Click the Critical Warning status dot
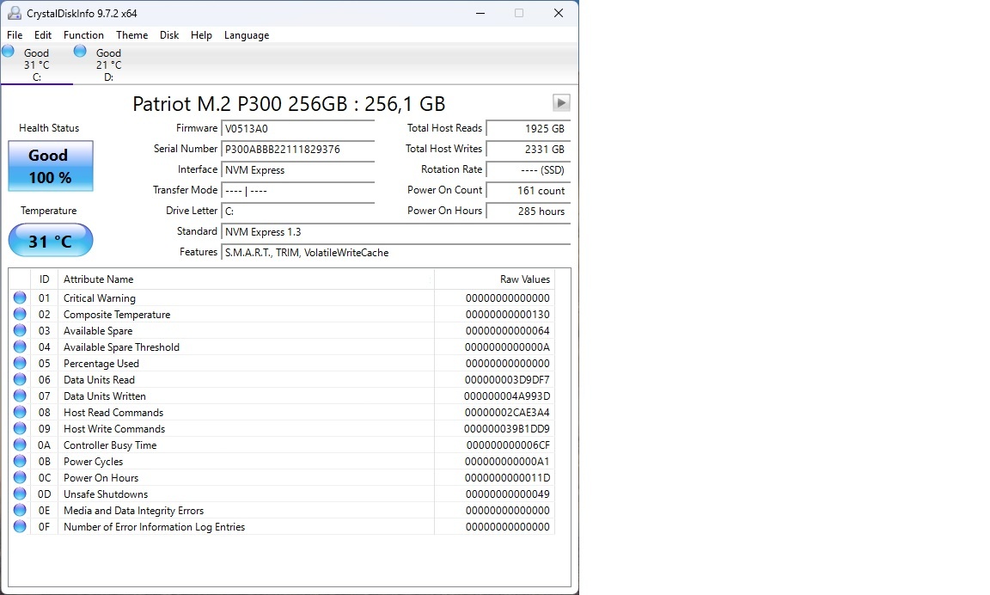990x595 pixels. (20, 297)
